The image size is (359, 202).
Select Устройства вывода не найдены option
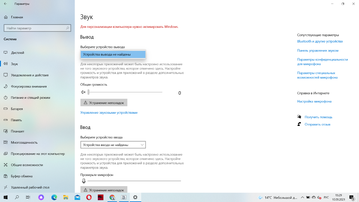113,54
